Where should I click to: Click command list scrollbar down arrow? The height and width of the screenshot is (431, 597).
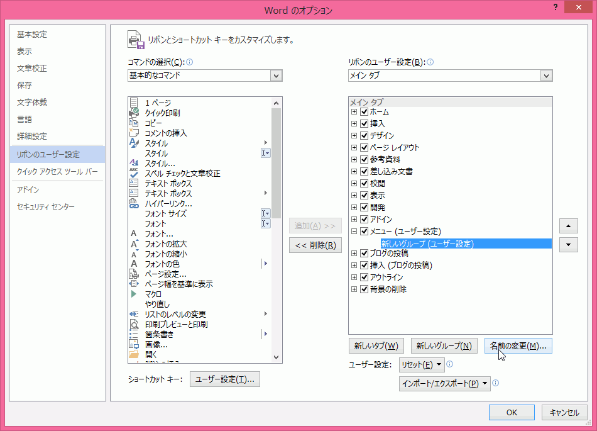(277, 357)
